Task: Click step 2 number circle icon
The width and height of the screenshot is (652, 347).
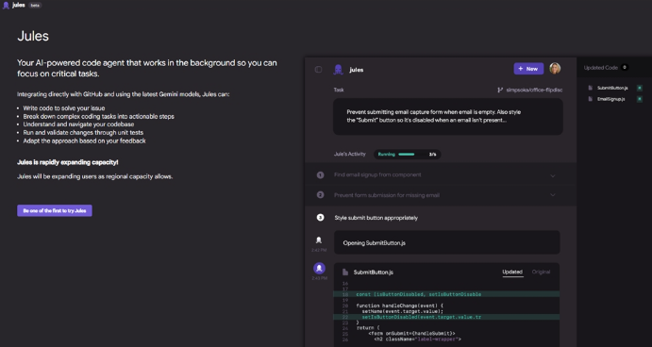Action: pos(320,194)
